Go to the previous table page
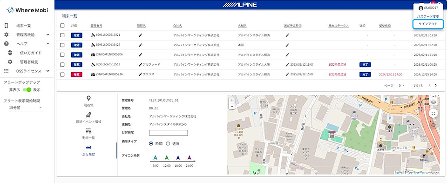 pos(430,85)
